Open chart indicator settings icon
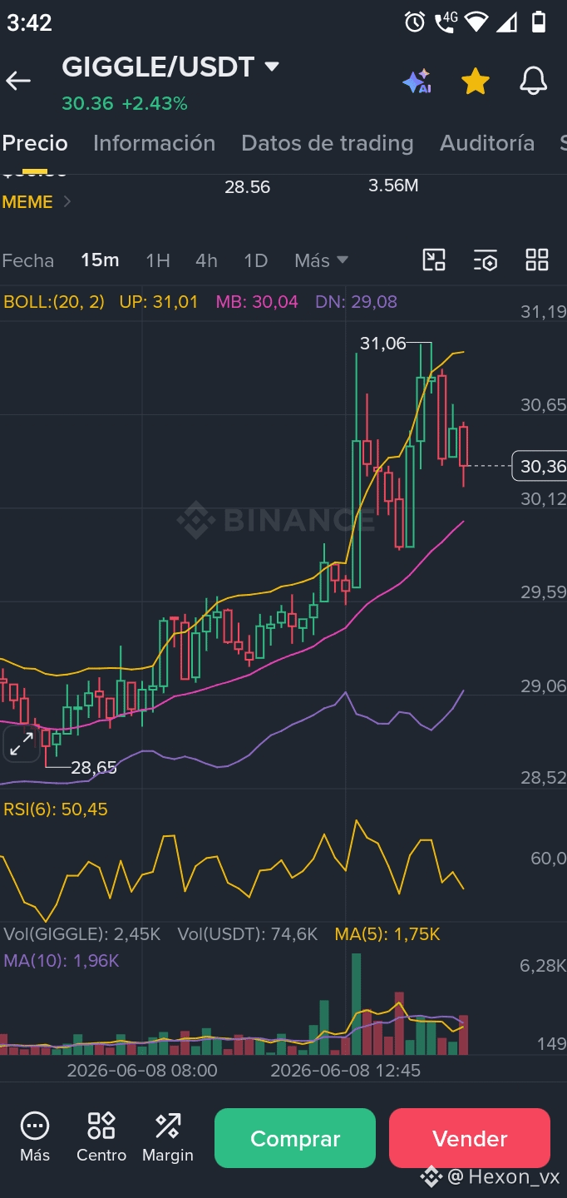Viewport: 567px width, 1198px height. [486, 260]
